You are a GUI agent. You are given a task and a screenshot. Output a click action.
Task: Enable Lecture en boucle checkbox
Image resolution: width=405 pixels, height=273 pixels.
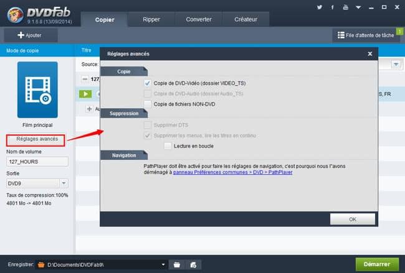point(168,146)
